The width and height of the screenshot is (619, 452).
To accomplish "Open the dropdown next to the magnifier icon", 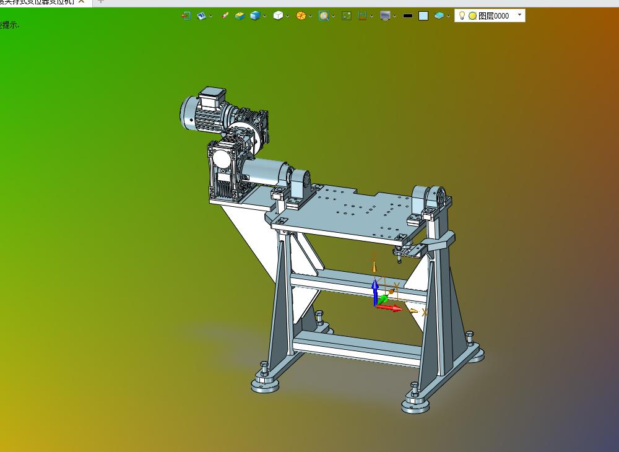I will coord(333,16).
